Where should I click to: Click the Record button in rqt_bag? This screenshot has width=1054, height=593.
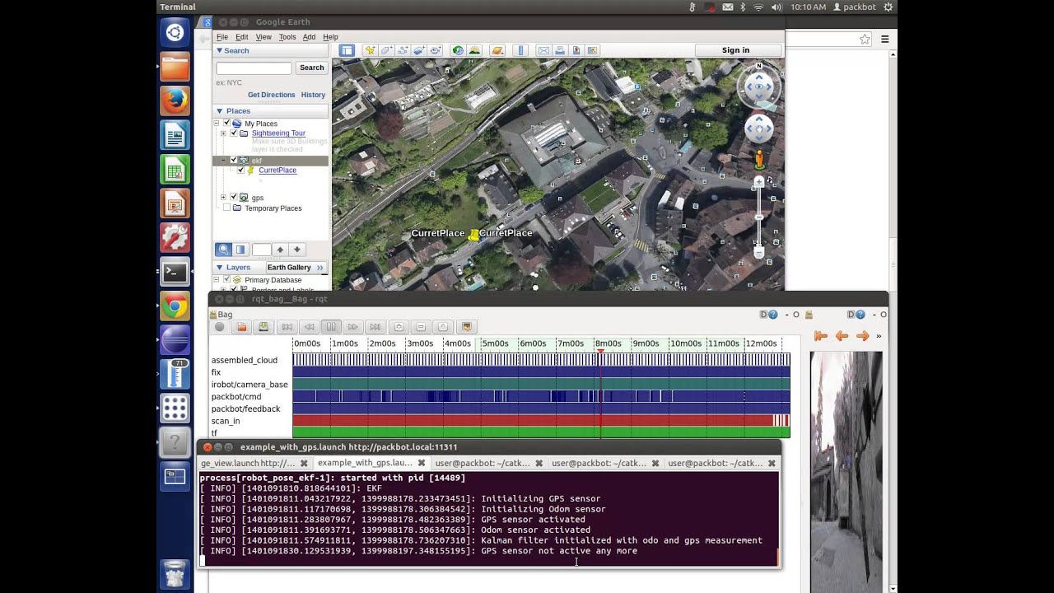pyautogui.click(x=219, y=327)
